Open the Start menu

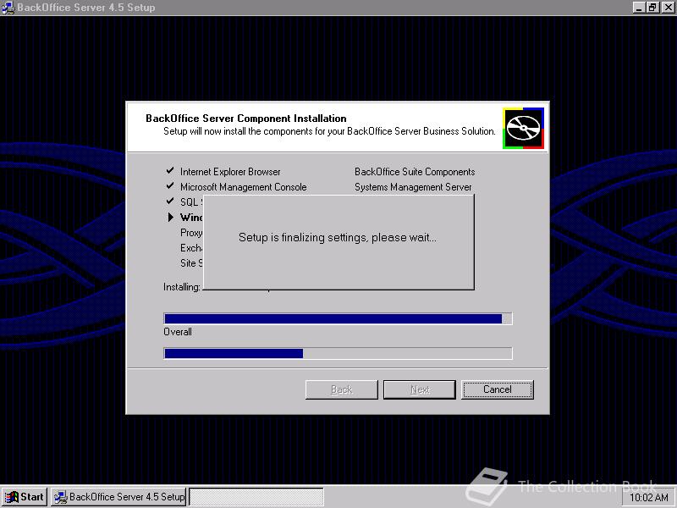[x=25, y=497]
